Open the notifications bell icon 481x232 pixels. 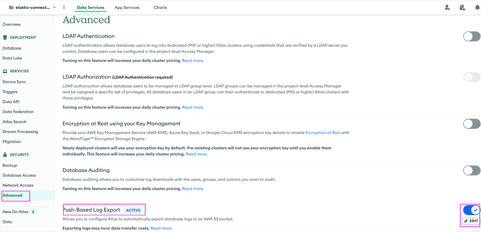coord(477,7)
